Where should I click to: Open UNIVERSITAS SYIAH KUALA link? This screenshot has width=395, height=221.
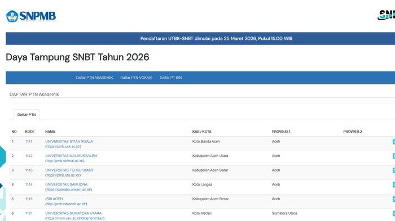click(69, 141)
